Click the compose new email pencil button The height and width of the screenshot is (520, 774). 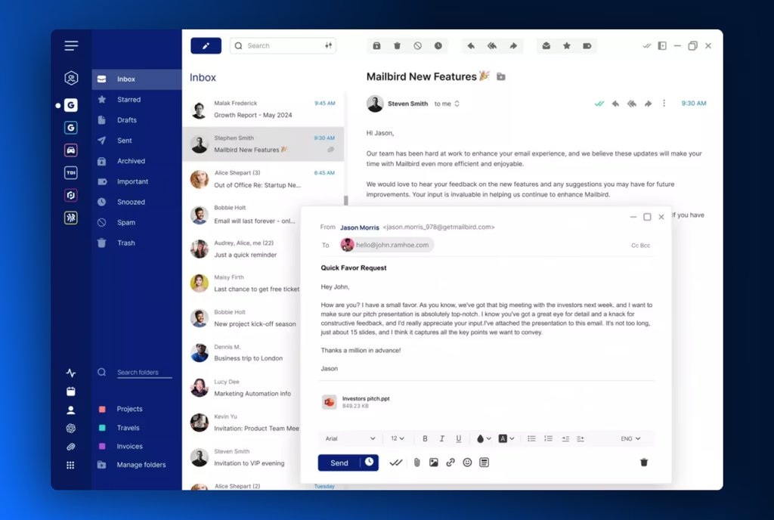pyautogui.click(x=206, y=46)
